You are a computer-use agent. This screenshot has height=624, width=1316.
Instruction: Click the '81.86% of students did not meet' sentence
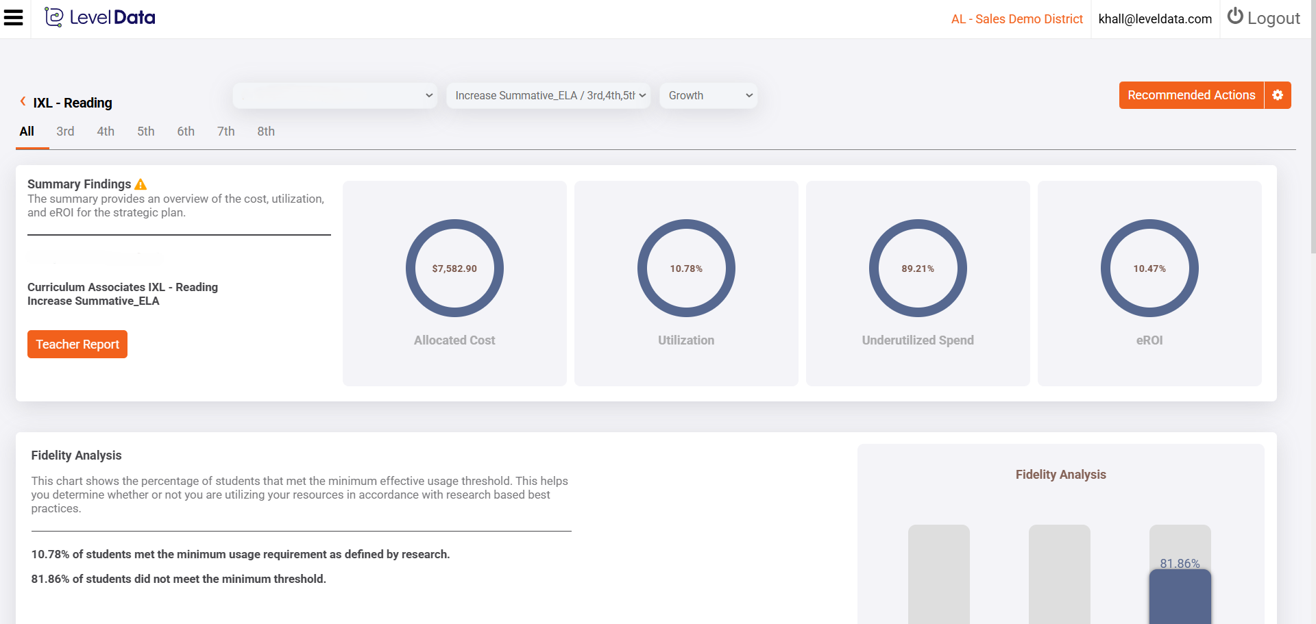(x=179, y=579)
